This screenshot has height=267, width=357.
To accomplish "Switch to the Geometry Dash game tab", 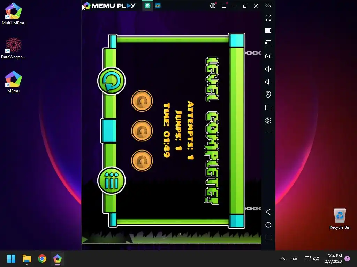I will (x=158, y=6).
